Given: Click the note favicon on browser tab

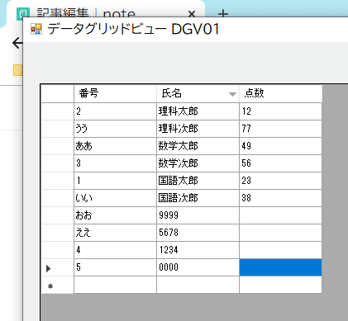Looking at the screenshot, I should point(23,13).
